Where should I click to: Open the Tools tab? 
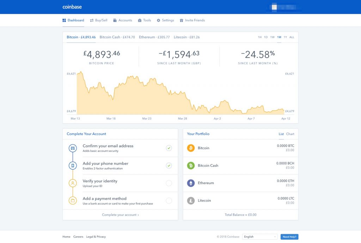point(144,20)
